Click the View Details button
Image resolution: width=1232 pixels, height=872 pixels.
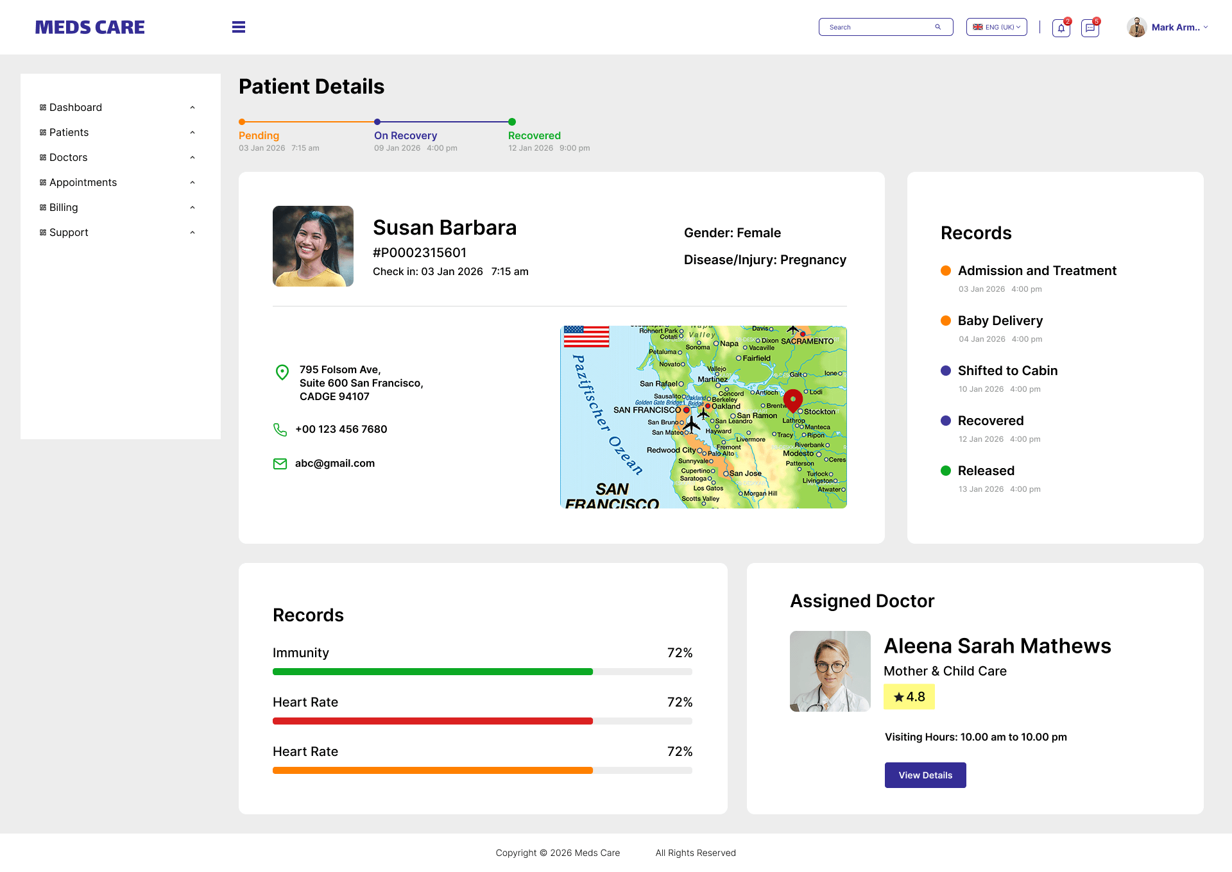coord(925,775)
